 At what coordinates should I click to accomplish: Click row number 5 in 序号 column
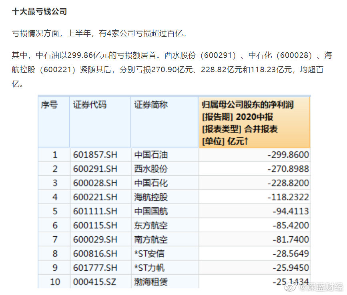(55, 212)
